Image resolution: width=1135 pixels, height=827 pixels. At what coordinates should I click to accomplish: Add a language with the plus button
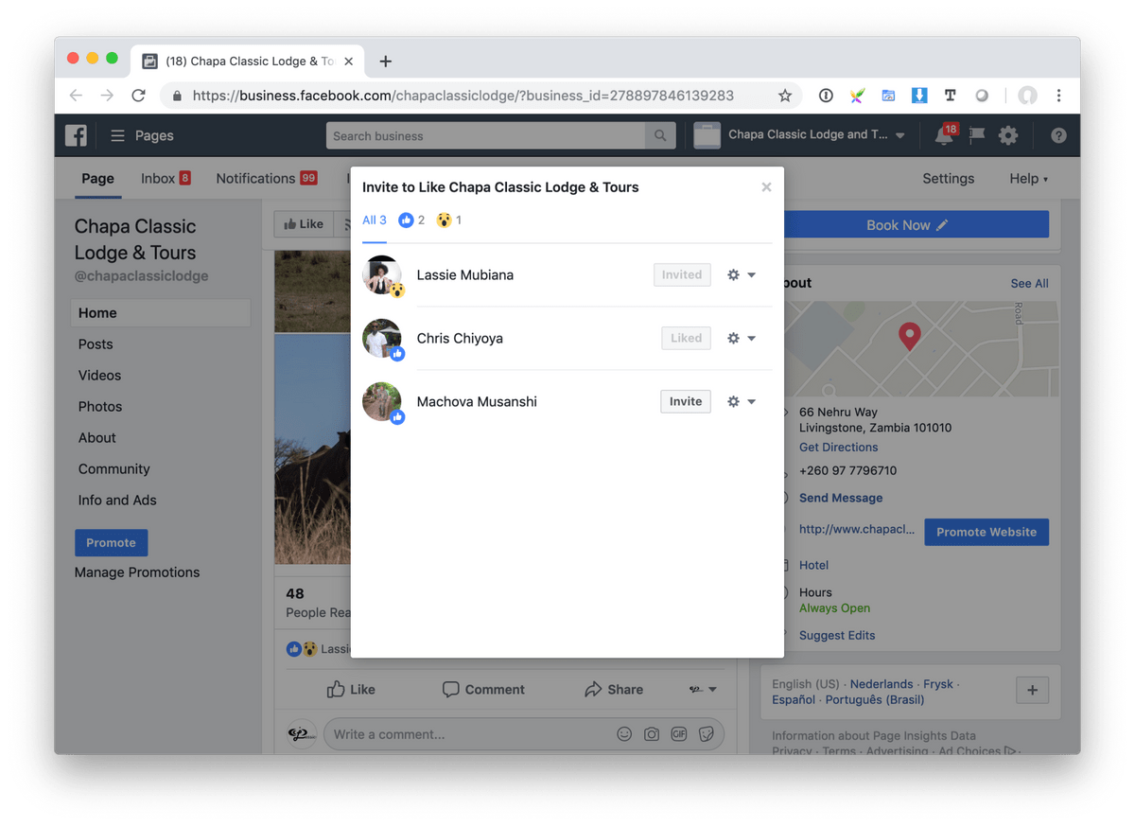1032,691
